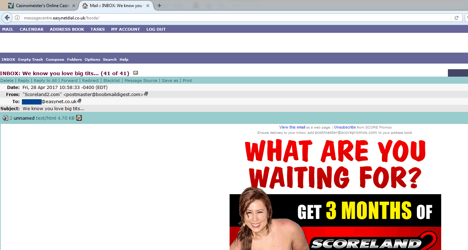Click the attachment parts icon
The height and width of the screenshot is (250, 468).
tap(5, 118)
